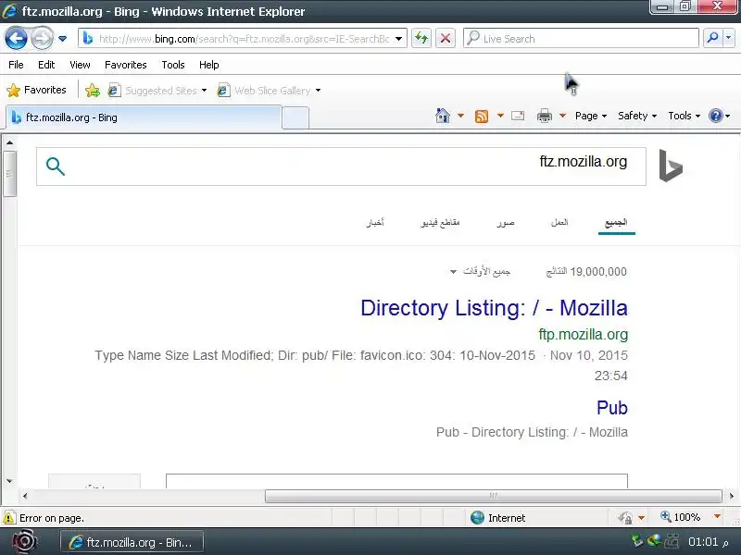The width and height of the screenshot is (741, 555).
Task: Click the Home icon in command bar
Action: (443, 116)
